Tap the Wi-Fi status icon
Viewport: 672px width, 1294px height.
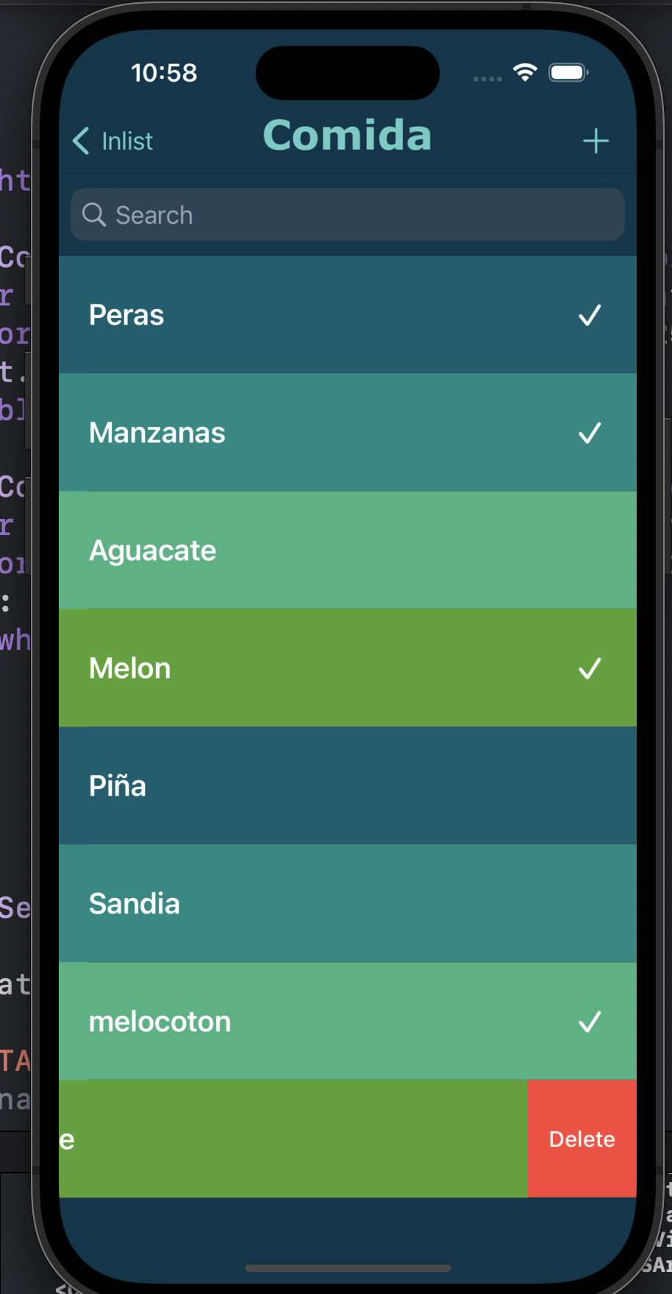click(525, 72)
